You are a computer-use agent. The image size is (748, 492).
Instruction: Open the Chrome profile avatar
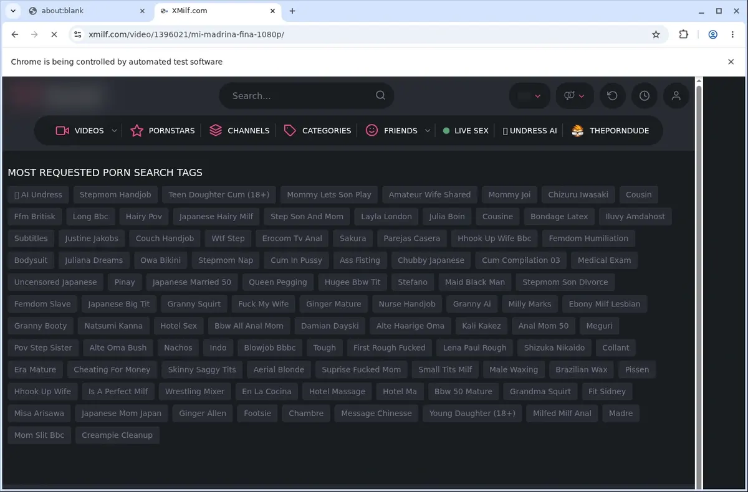(x=712, y=35)
